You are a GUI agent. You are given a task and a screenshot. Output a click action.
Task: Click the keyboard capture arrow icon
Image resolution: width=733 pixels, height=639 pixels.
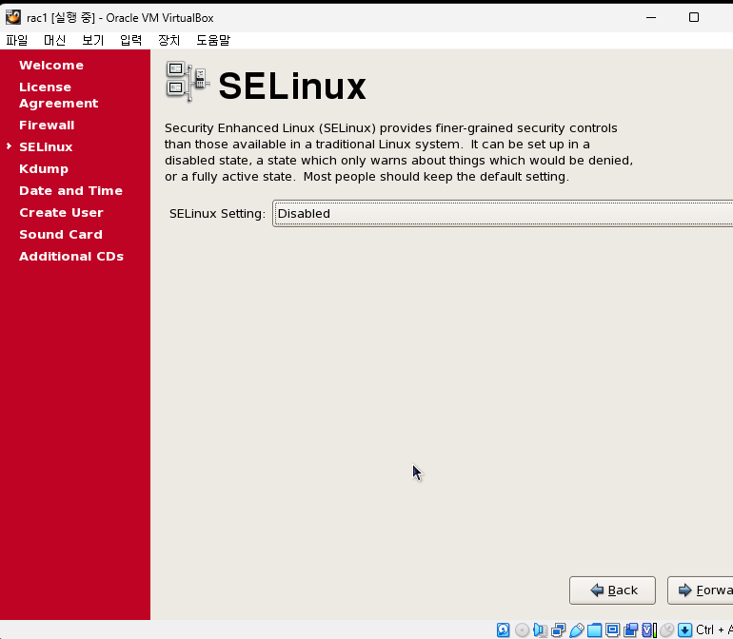click(684, 629)
